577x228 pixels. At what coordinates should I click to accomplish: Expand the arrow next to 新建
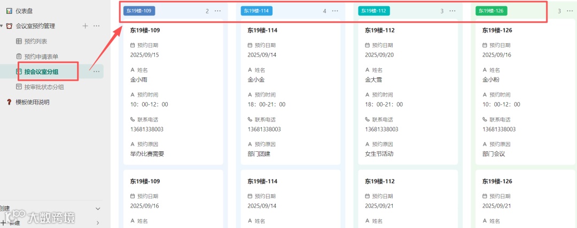[x=98, y=223]
